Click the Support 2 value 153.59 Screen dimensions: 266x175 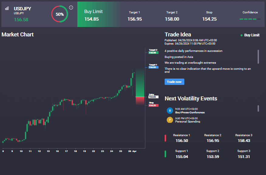click(x=213, y=157)
